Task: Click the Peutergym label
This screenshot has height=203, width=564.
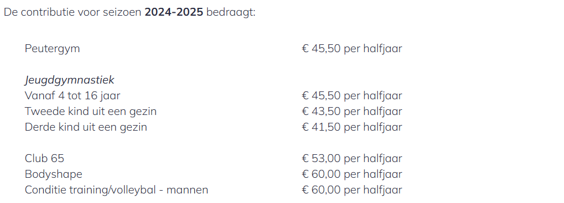Action: (52, 48)
